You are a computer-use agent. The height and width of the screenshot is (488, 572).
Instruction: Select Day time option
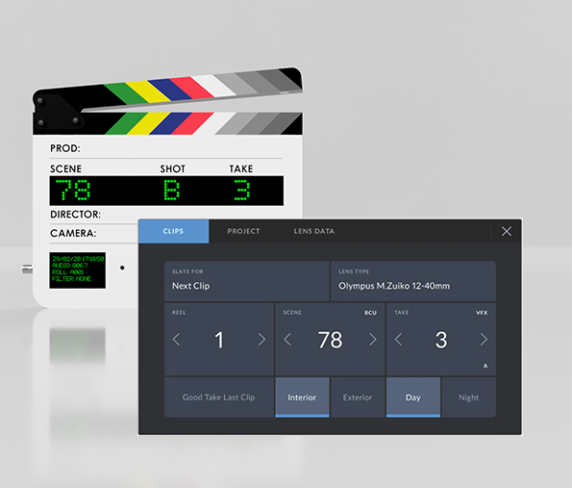click(x=413, y=398)
